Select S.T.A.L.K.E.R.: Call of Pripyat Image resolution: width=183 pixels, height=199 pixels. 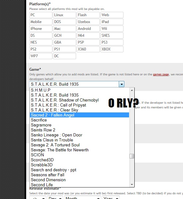(x=79, y=105)
